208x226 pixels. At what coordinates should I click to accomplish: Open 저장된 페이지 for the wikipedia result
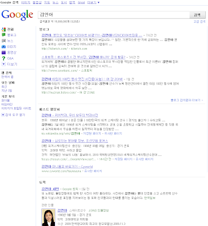click(92, 133)
